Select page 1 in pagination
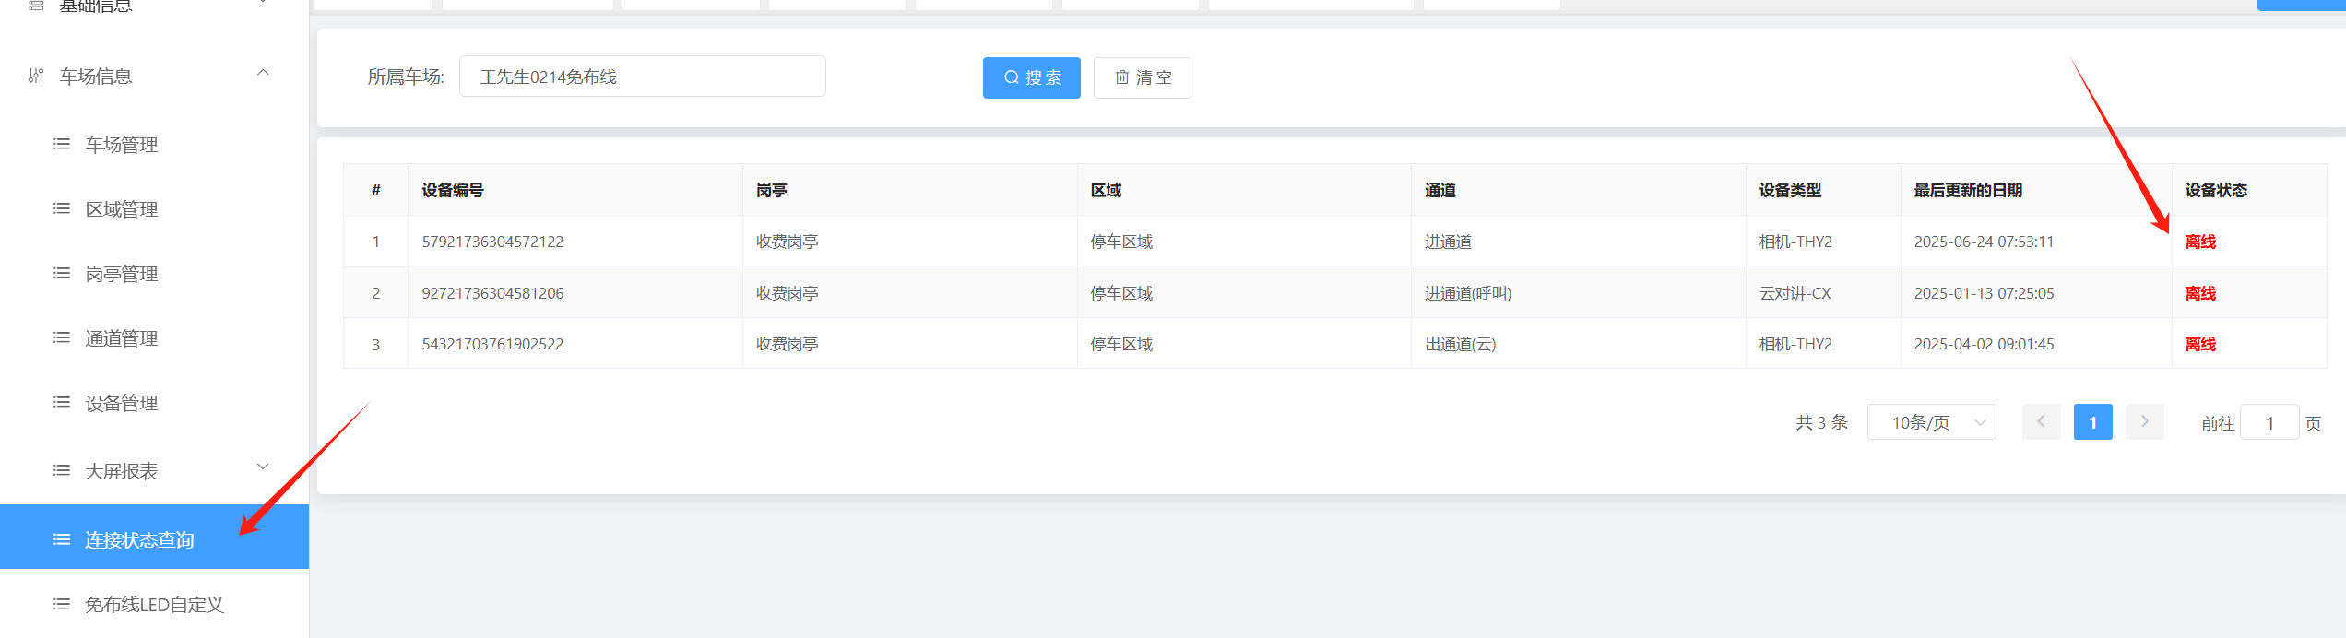The image size is (2346, 638). click(x=2093, y=421)
